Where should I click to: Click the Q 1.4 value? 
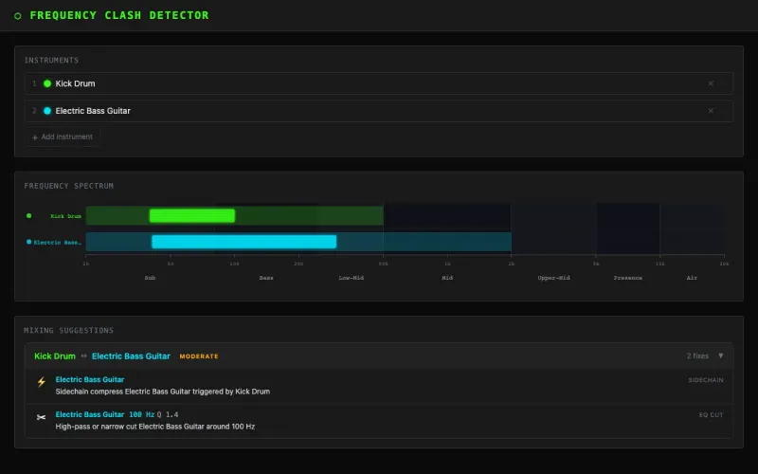[x=168, y=415]
